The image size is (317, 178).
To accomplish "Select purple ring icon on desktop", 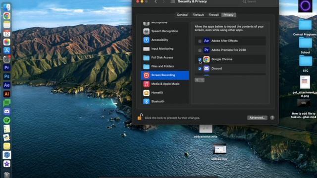I will (305, 6).
